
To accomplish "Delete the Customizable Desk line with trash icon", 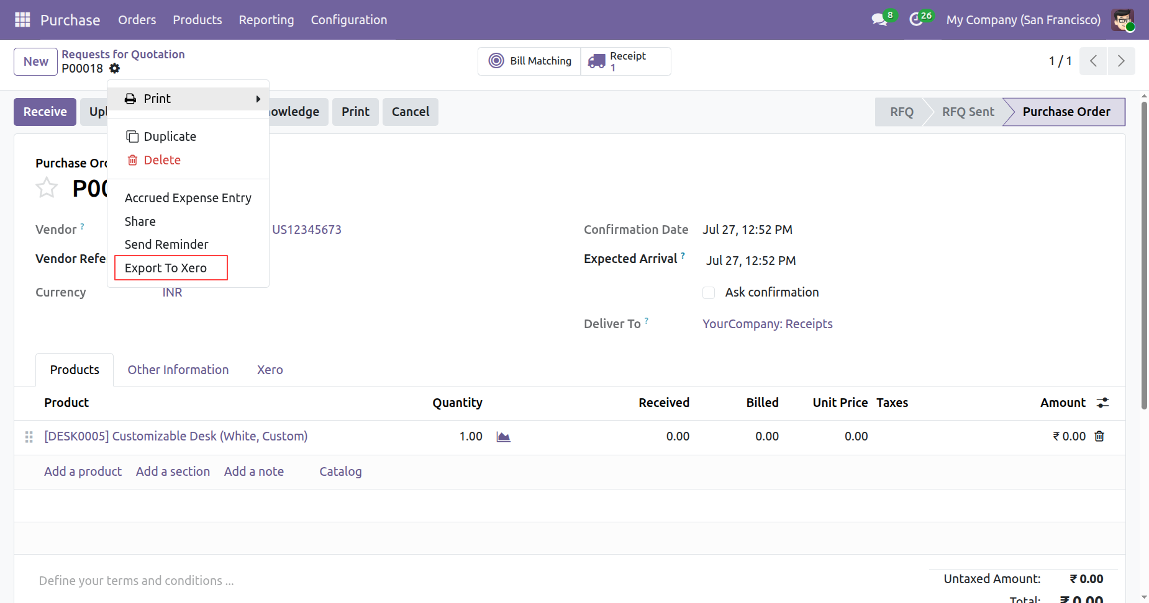I will tap(1099, 436).
